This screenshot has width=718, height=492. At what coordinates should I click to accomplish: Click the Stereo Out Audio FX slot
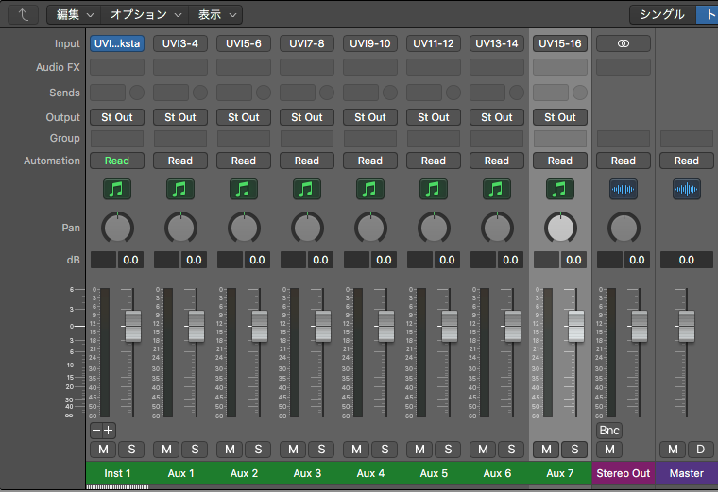coord(624,67)
